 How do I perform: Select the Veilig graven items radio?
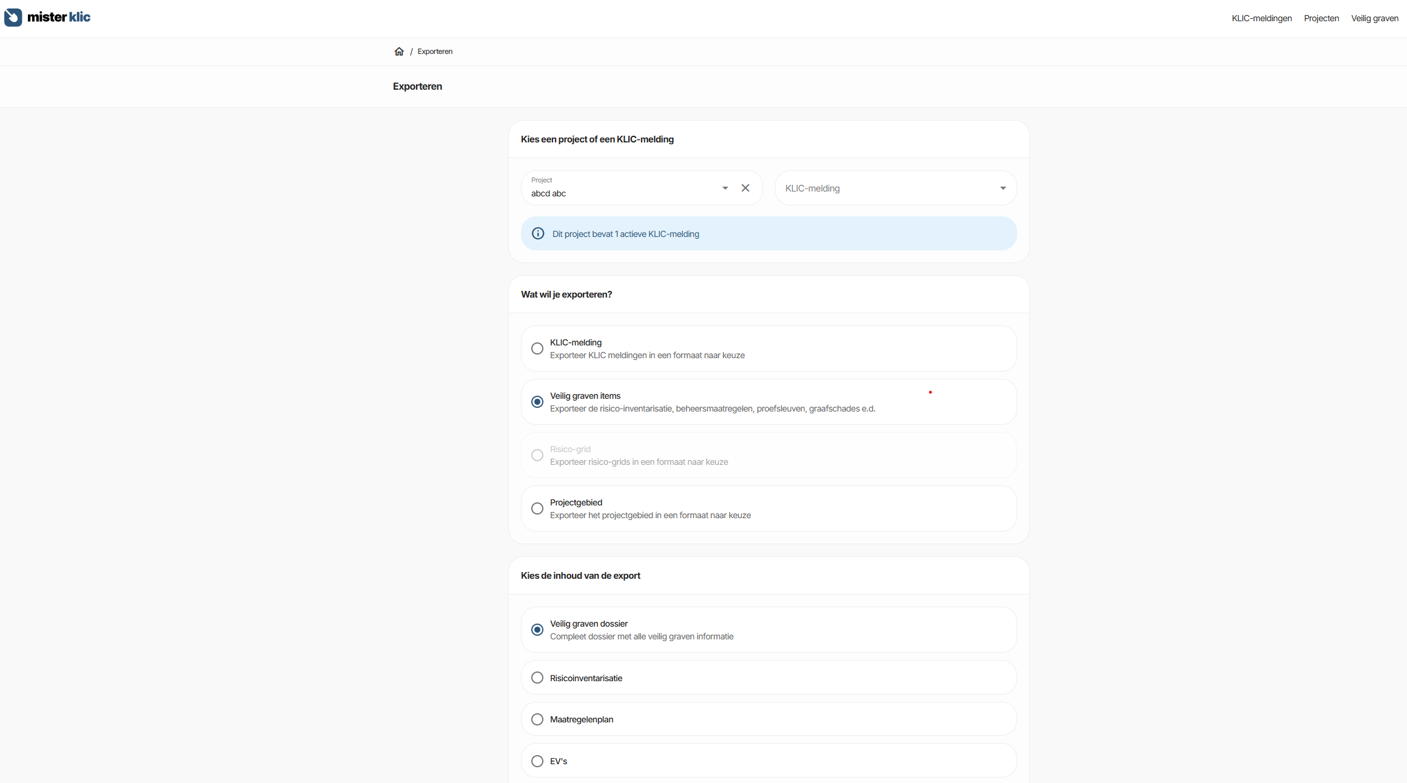[537, 402]
